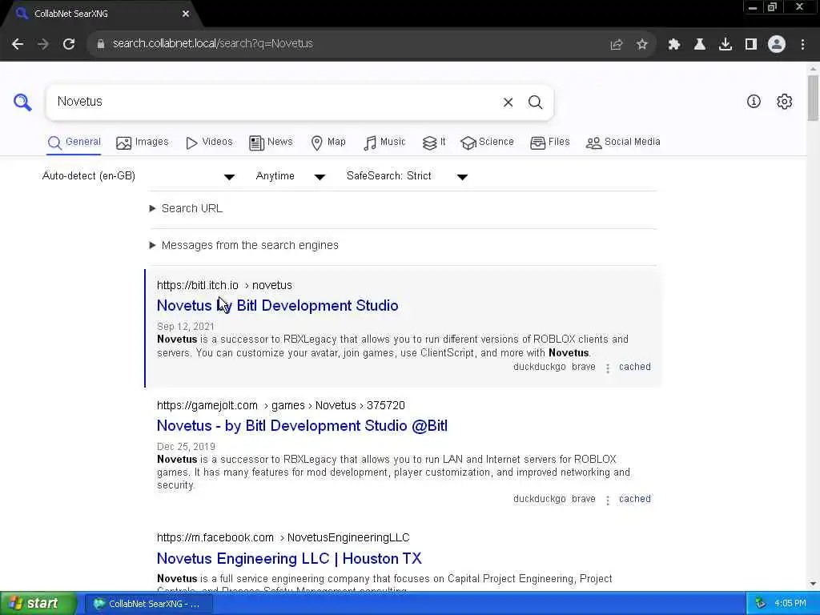
Task: Click the SearXNG magnifier logo
Action: tap(22, 102)
